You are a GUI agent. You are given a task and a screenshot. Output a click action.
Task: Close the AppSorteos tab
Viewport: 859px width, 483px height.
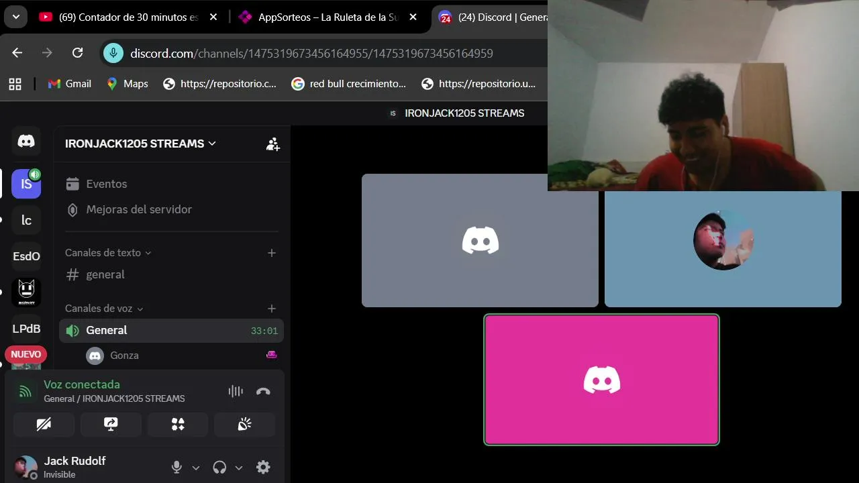[413, 17]
